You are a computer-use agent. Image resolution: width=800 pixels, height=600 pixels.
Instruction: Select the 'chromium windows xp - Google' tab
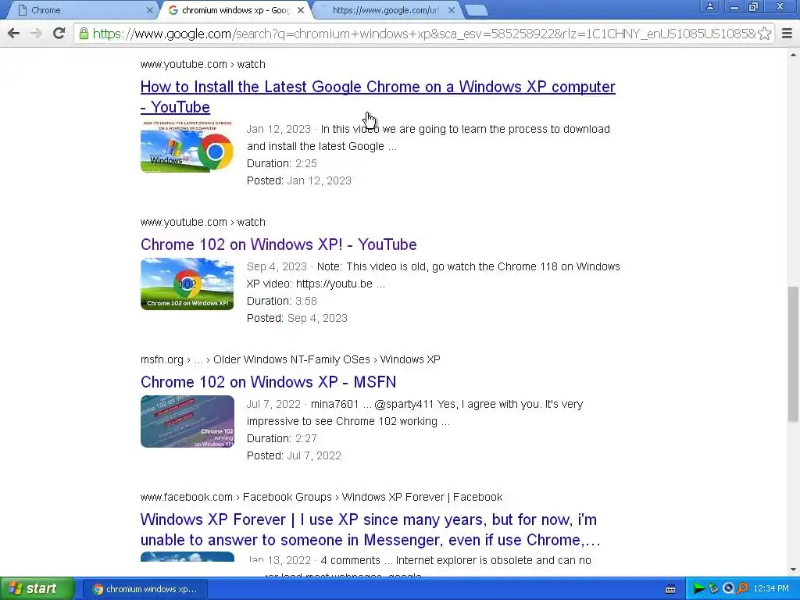pos(236,10)
